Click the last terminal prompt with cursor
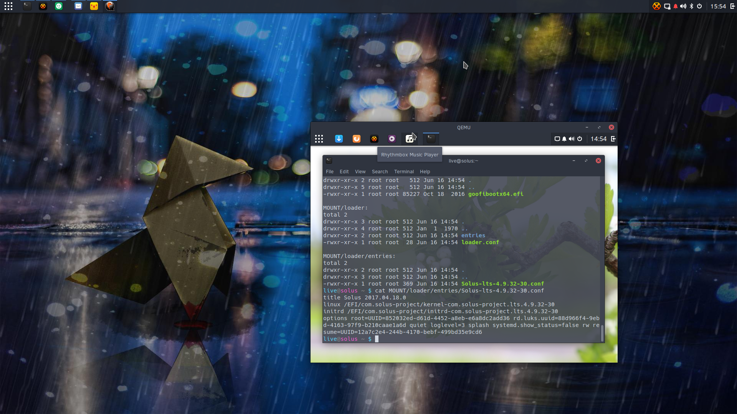Viewport: 737px width, 414px height. click(351, 339)
